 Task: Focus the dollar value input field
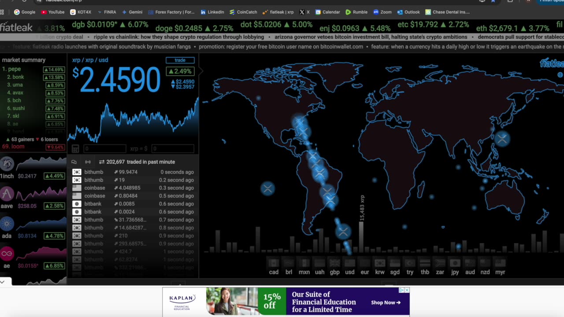(172, 149)
